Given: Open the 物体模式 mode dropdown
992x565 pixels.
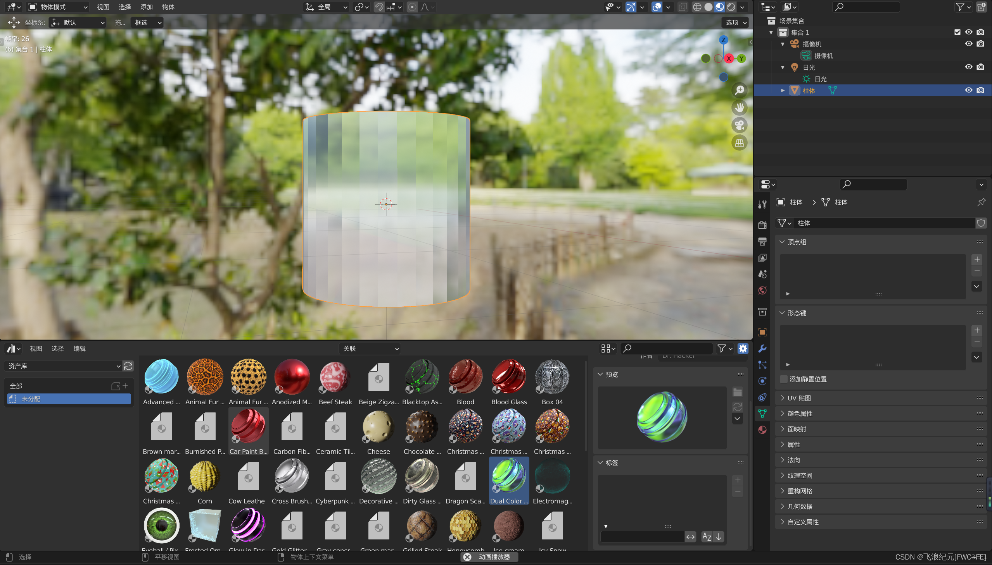Looking at the screenshot, I should click(x=59, y=7).
